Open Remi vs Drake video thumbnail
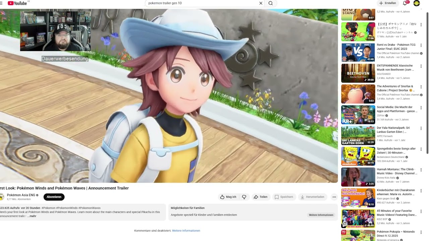 [x=358, y=53]
